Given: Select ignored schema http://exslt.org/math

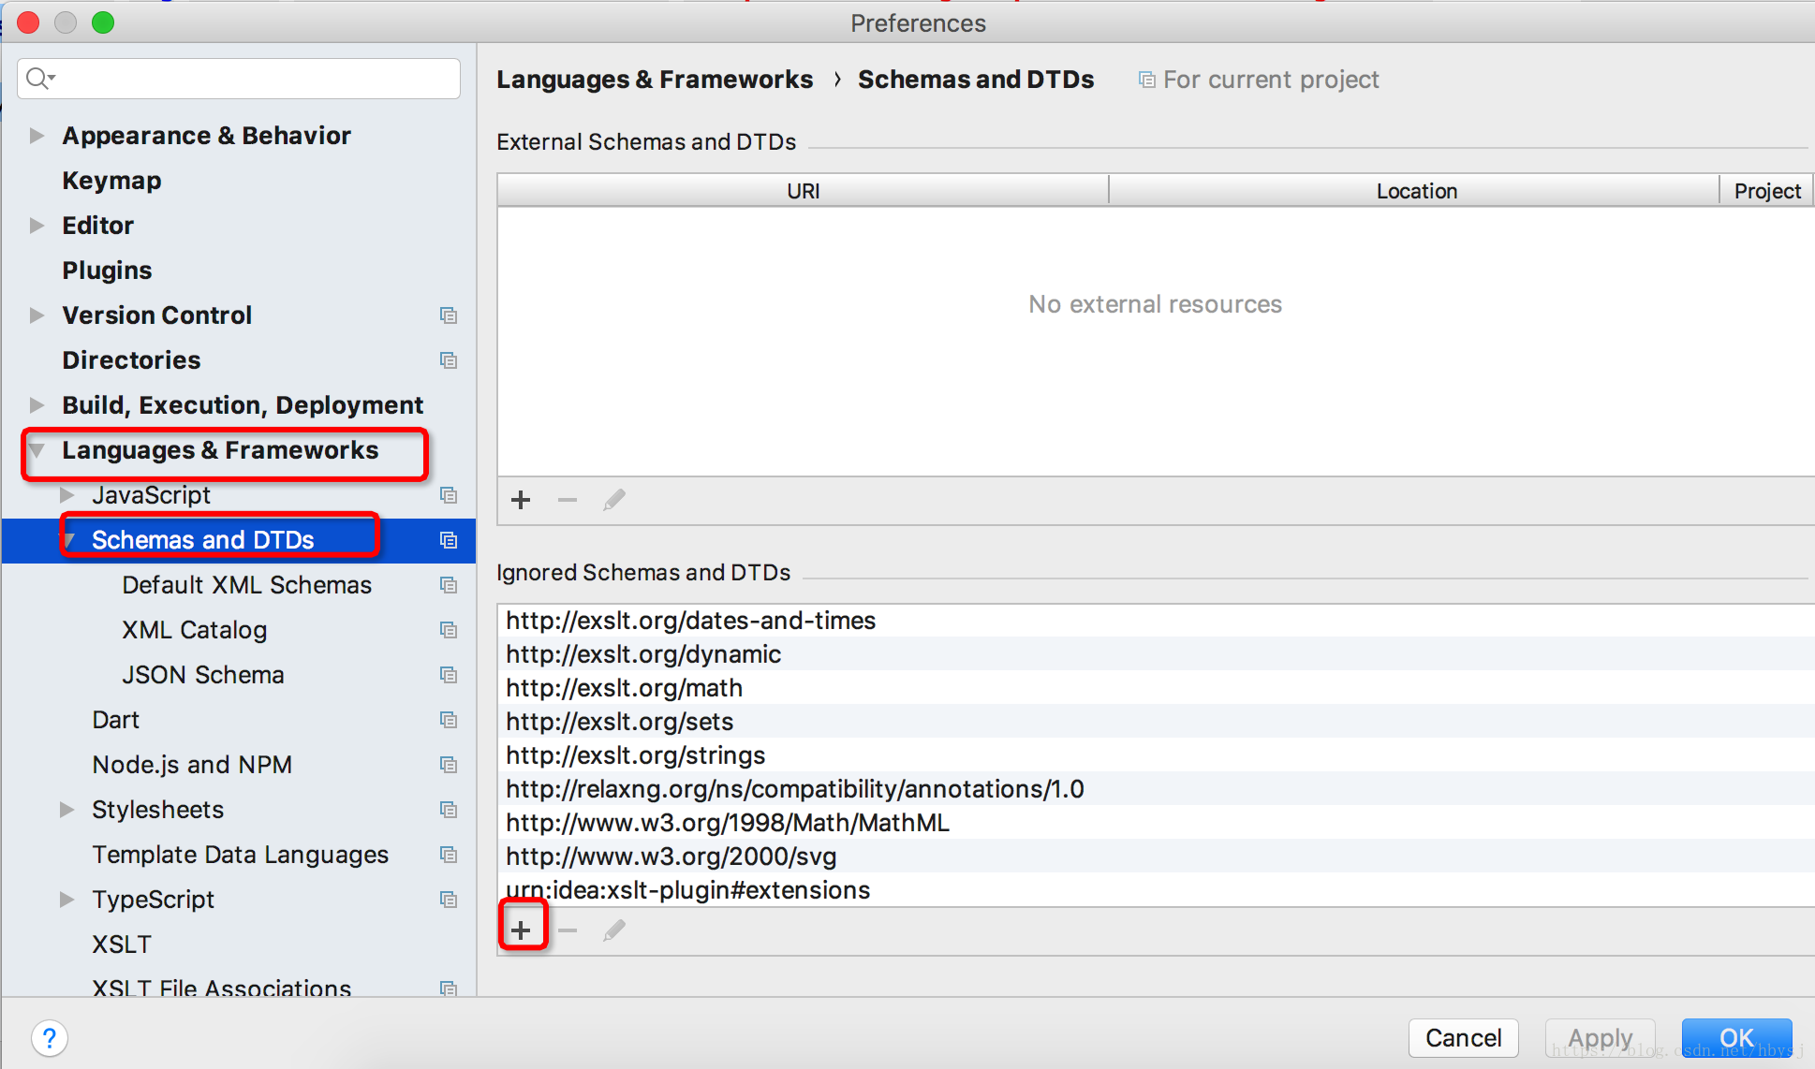Looking at the screenshot, I should (x=624, y=688).
